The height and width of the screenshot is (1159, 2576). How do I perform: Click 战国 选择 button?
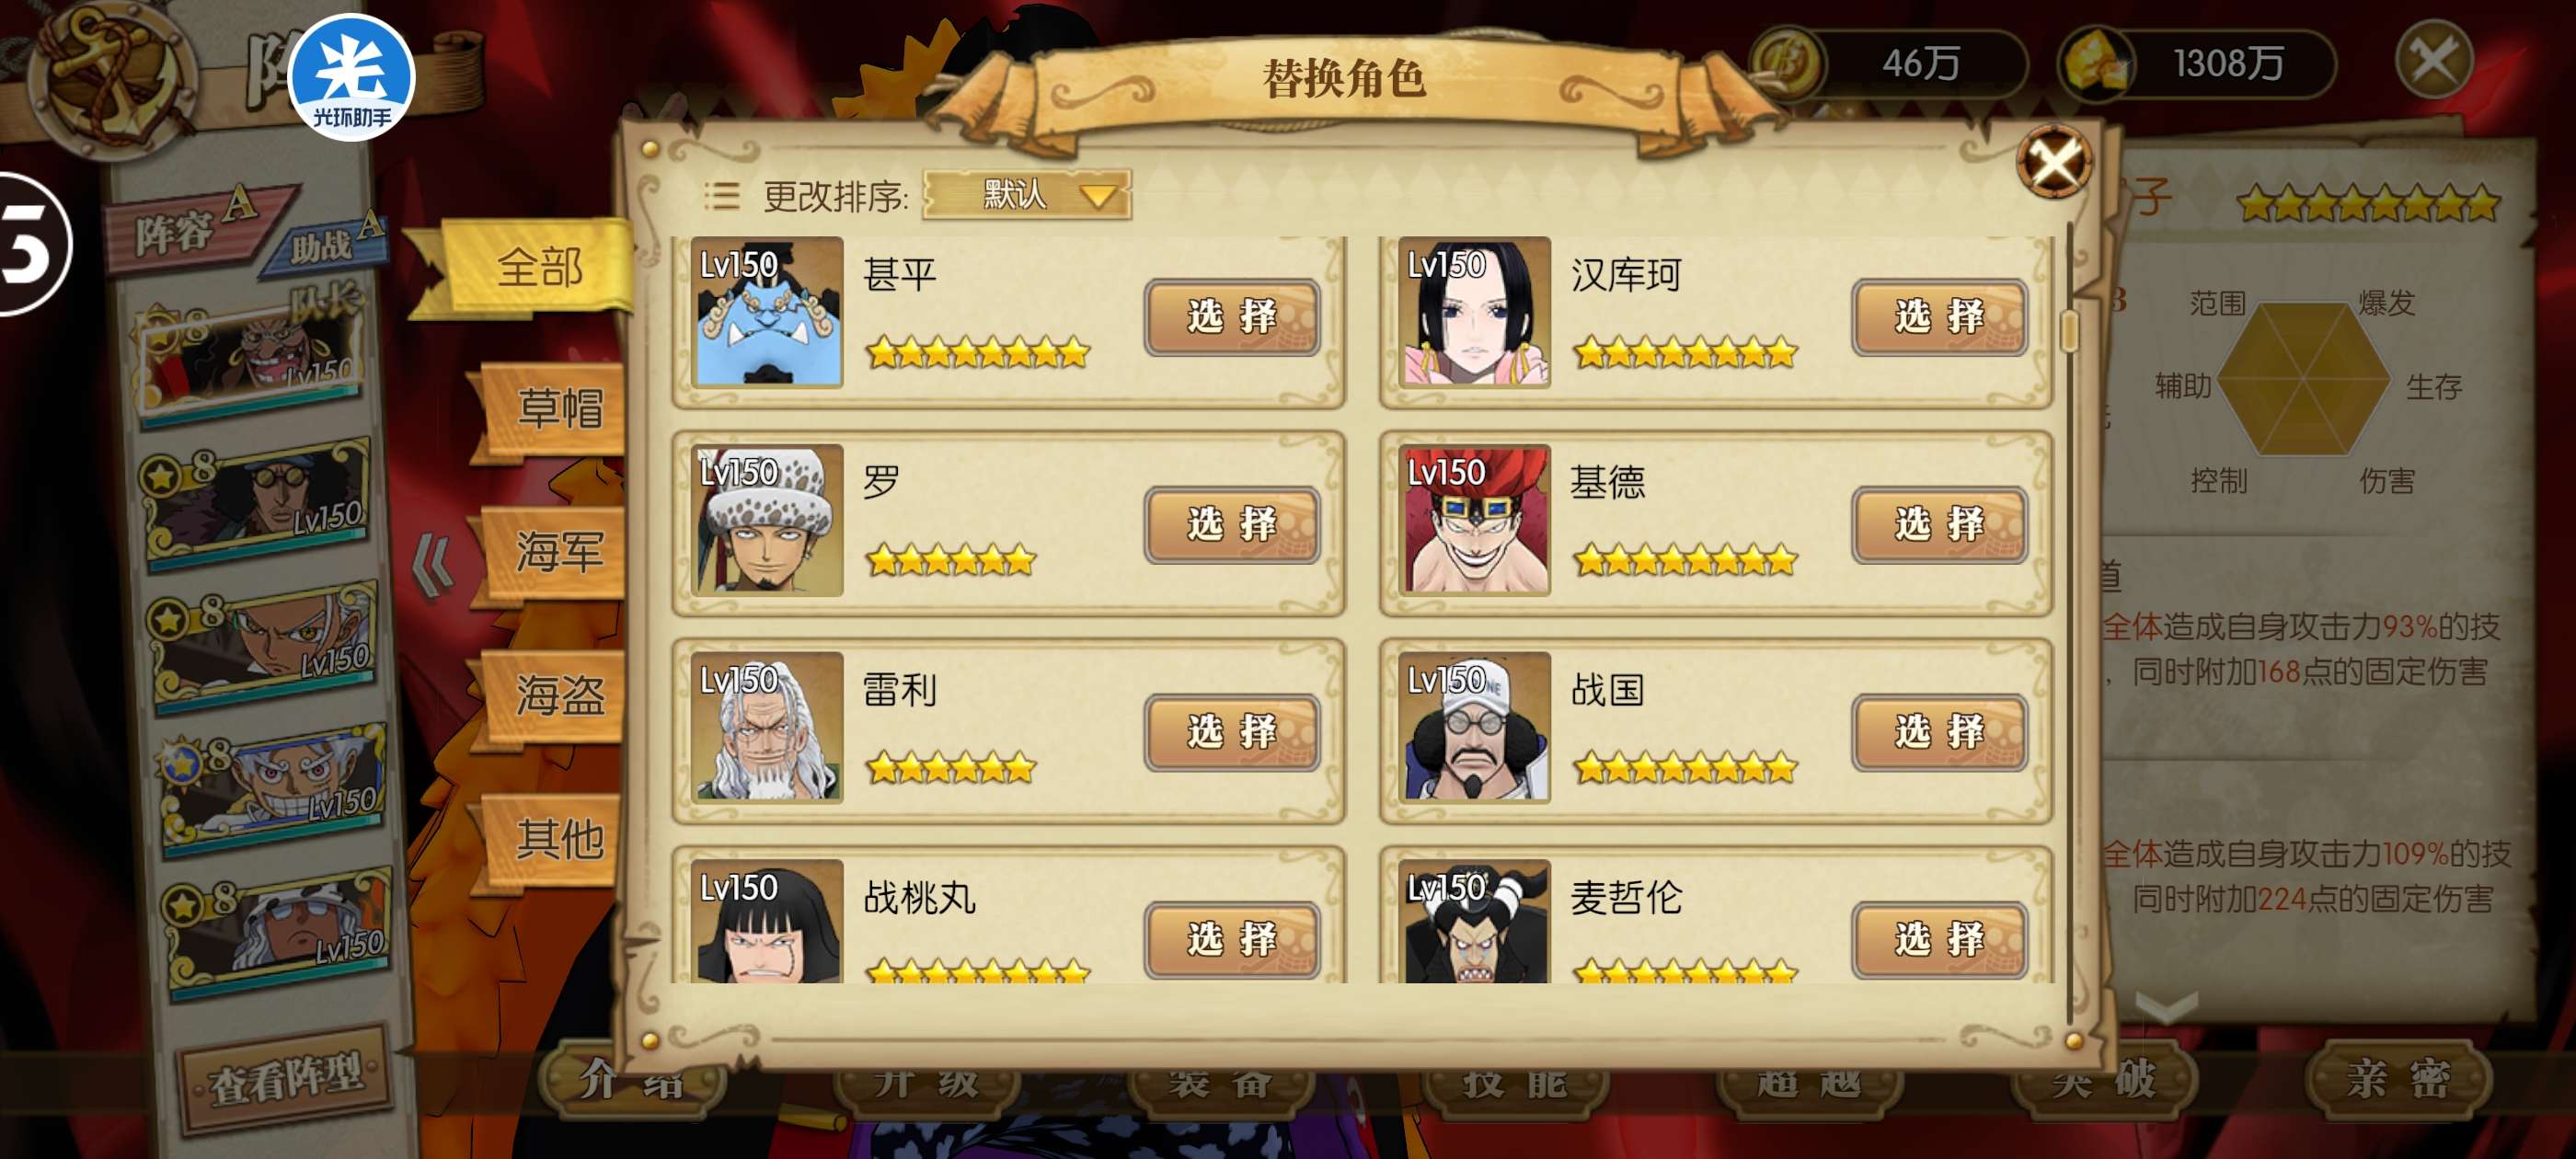pos(1939,733)
